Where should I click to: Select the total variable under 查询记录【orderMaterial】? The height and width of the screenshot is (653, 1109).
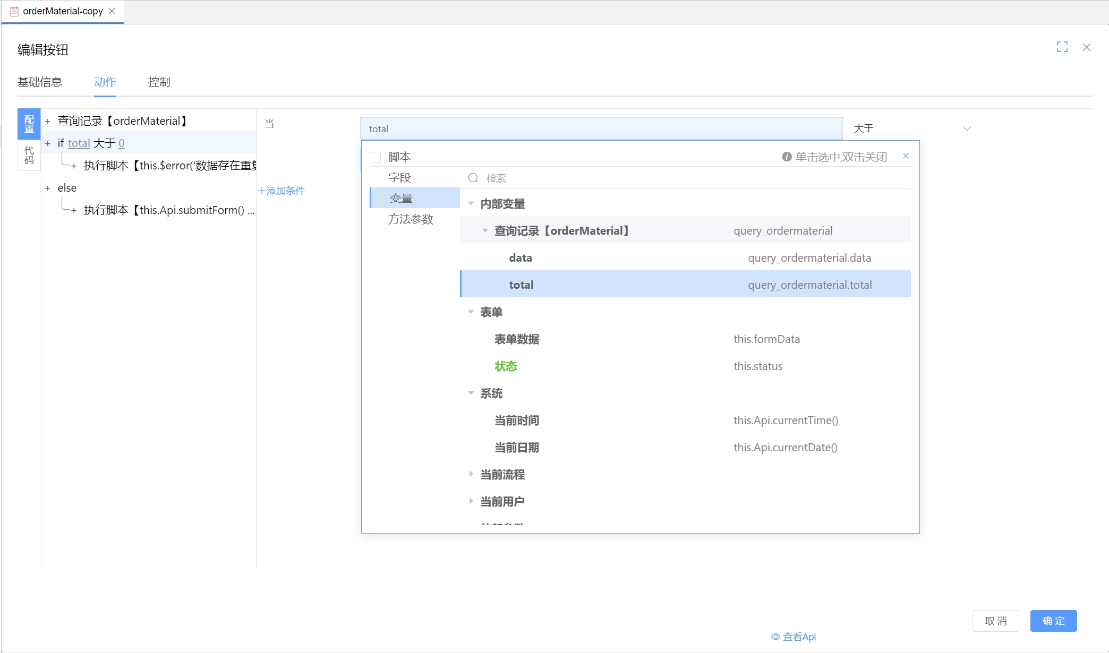[521, 284]
